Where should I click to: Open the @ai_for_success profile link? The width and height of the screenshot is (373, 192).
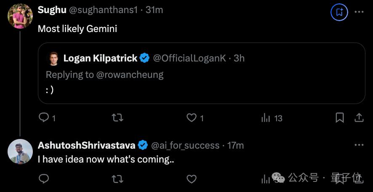[x=185, y=145]
